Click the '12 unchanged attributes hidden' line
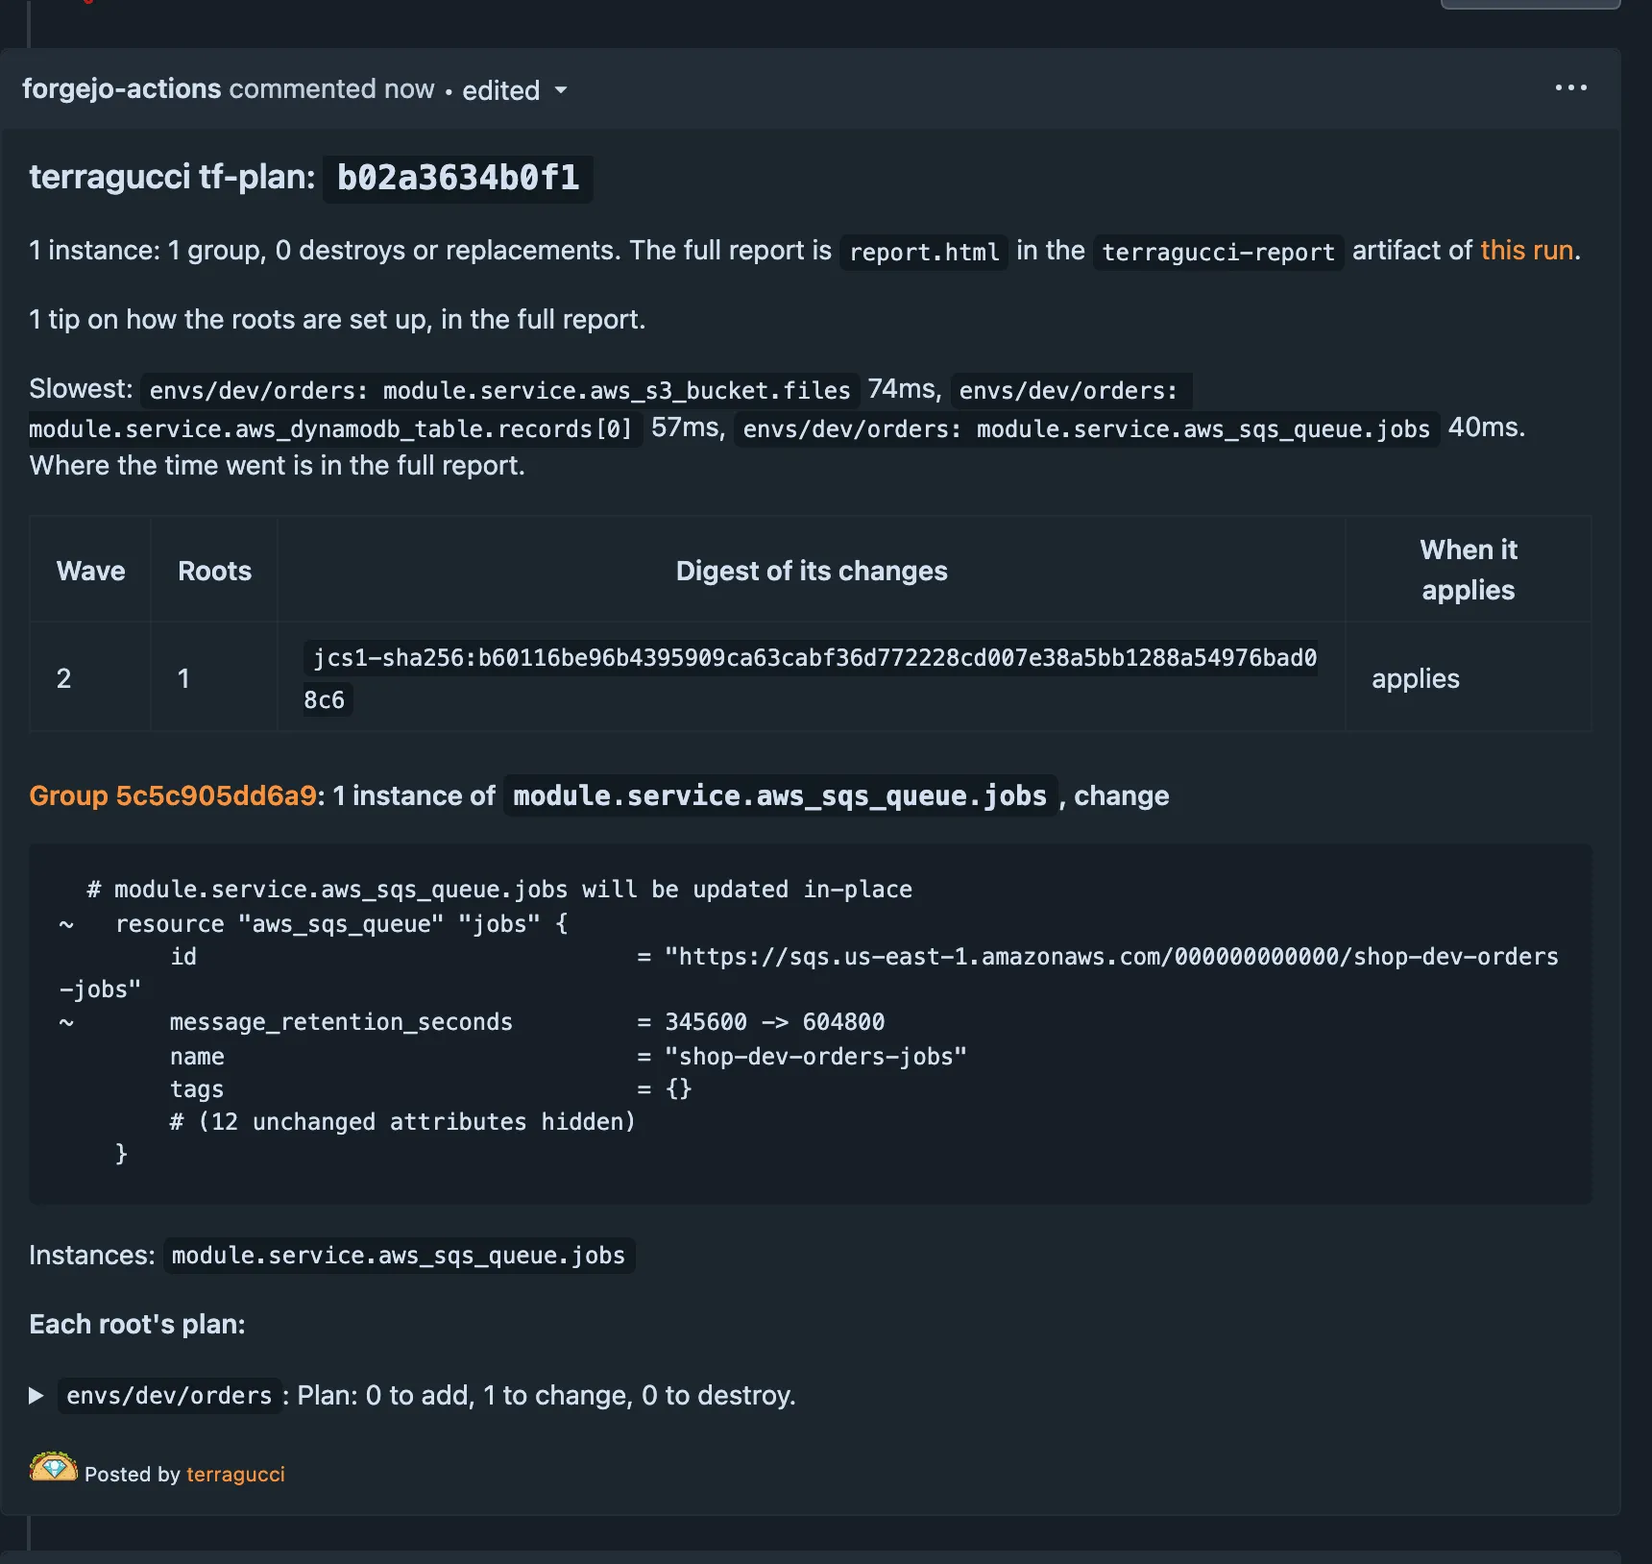The image size is (1652, 1564). [x=402, y=1122]
